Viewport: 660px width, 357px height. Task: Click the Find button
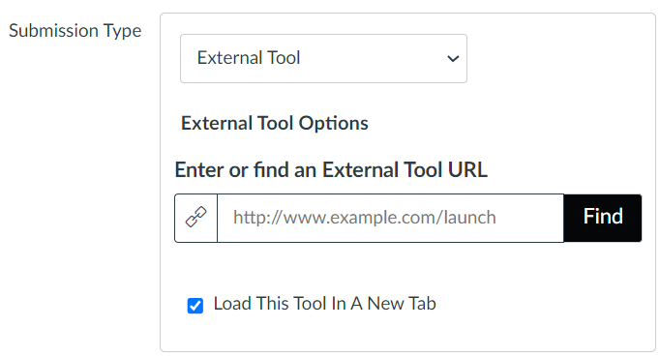click(603, 218)
